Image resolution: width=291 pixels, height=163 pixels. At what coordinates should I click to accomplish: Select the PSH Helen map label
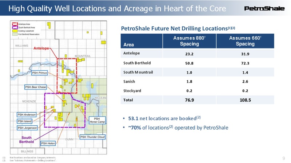tap(48, 143)
